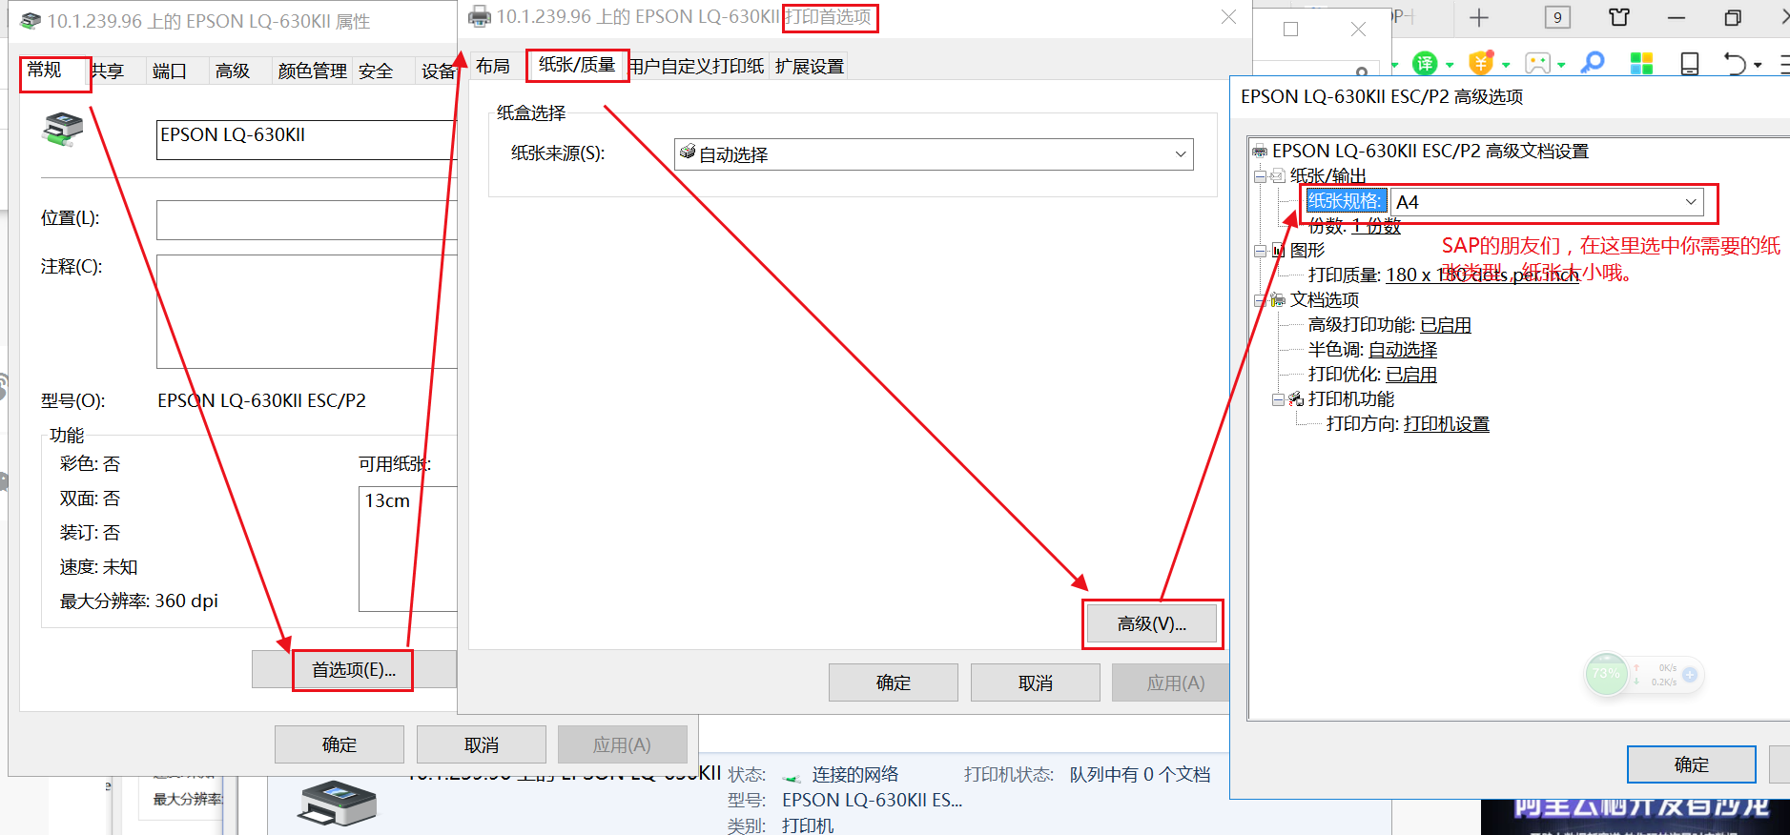Switch to the 纸张/质量 tab
The image size is (1790, 835).
(577, 65)
